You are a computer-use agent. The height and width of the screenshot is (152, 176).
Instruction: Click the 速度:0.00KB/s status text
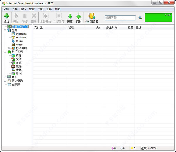tap(149, 148)
